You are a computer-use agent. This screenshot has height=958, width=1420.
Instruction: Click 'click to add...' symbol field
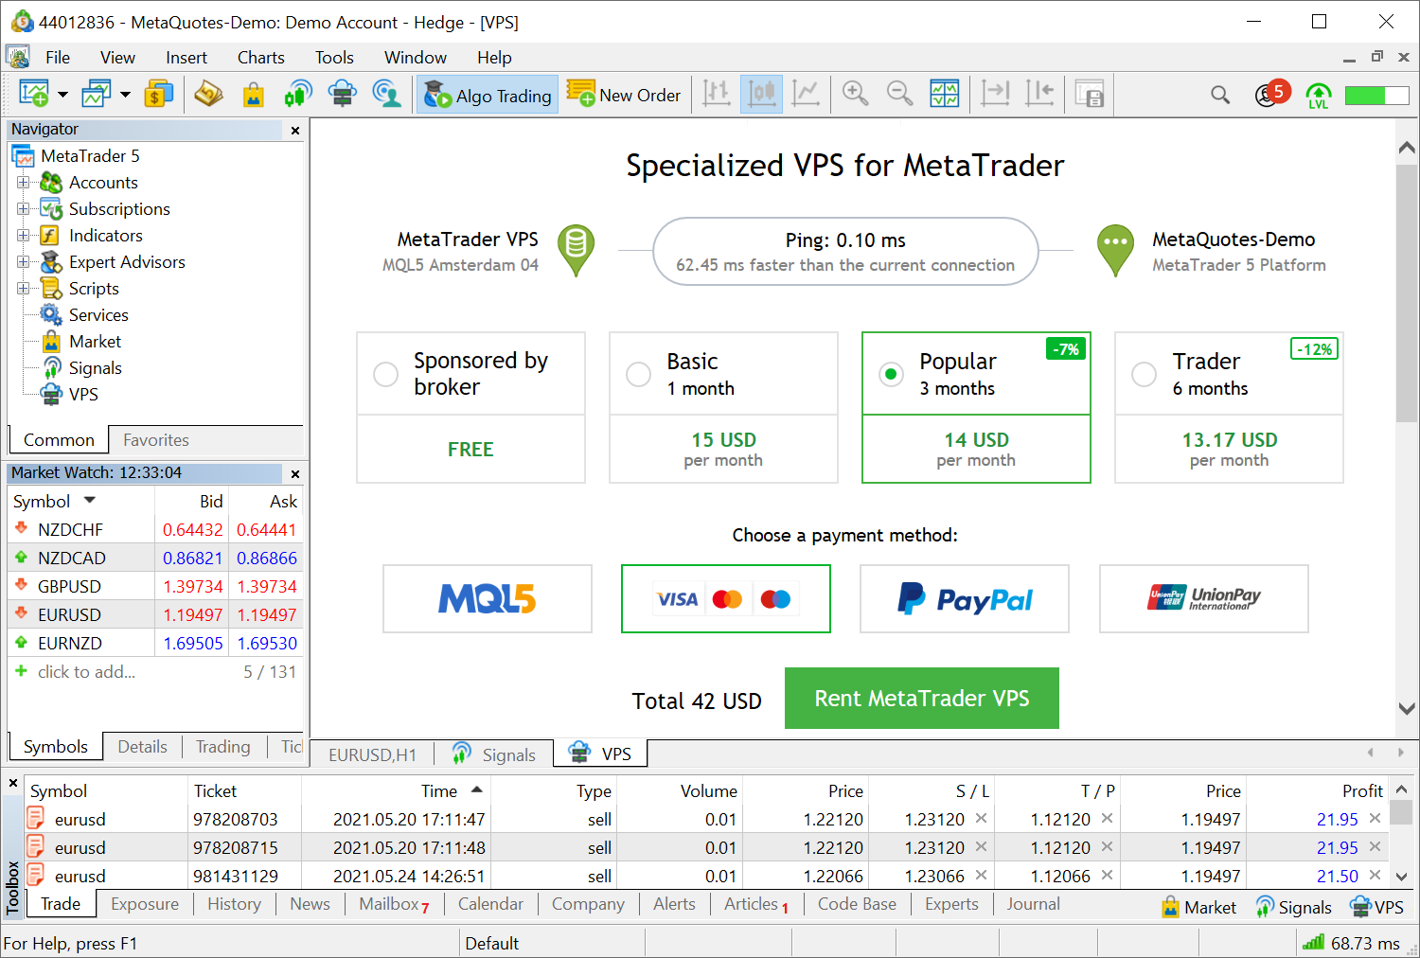[x=86, y=672]
